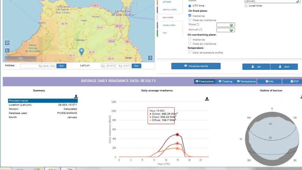Download data as json
Screen dimensions: 302x170
pyautogui.click(x=284, y=67)
